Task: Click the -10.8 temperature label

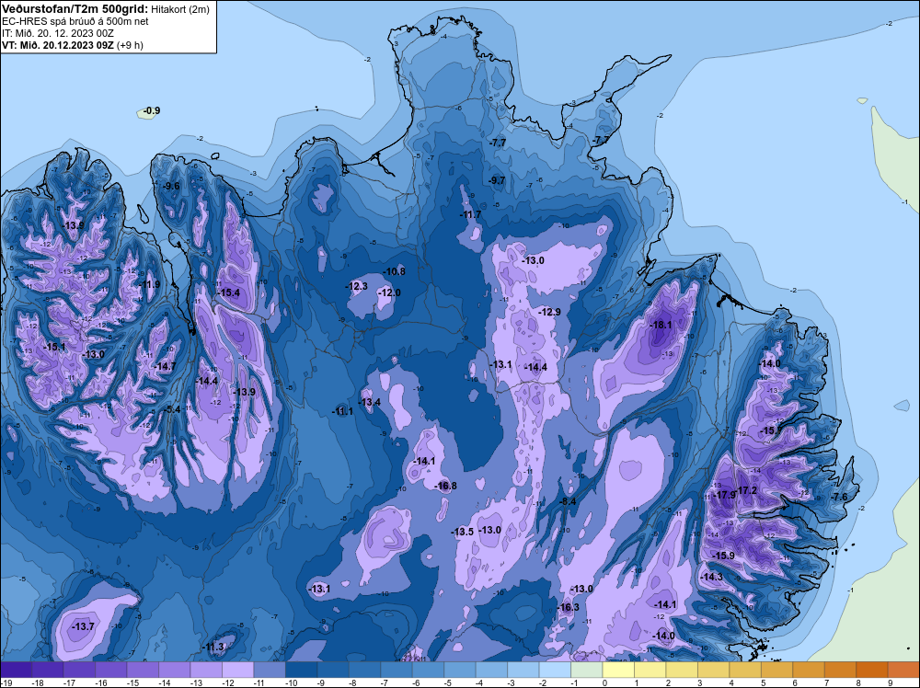Action: coord(395,271)
